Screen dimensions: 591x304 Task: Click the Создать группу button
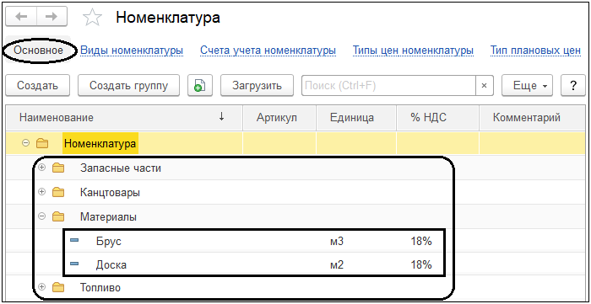[x=128, y=85]
